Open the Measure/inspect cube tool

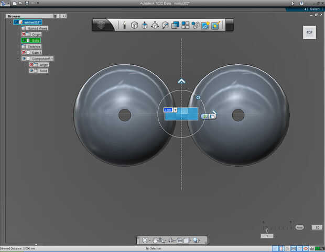click(x=165, y=26)
